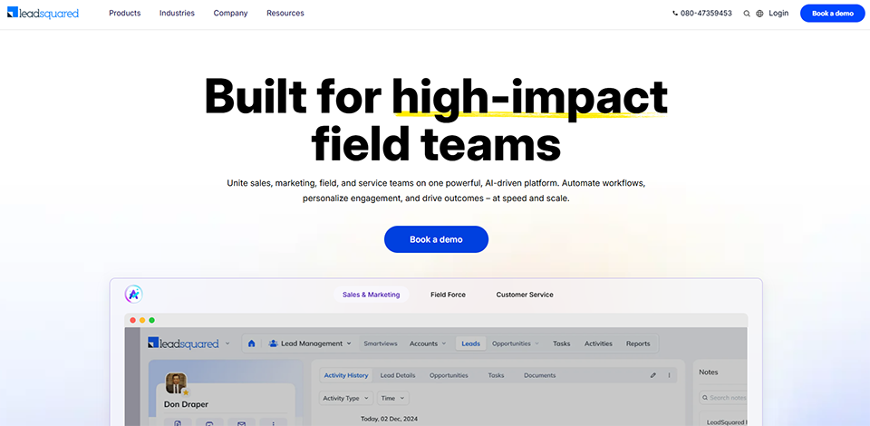The image size is (870, 426).
Task: Open the Products menu
Action: click(x=125, y=14)
